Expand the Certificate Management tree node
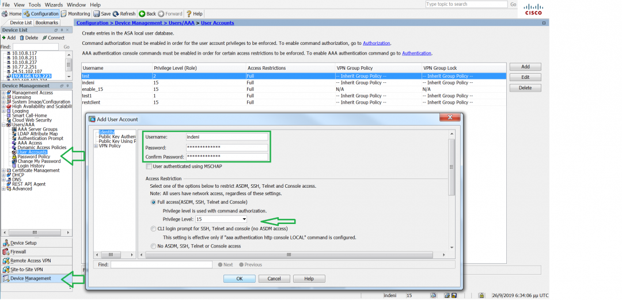 [x=3, y=170]
